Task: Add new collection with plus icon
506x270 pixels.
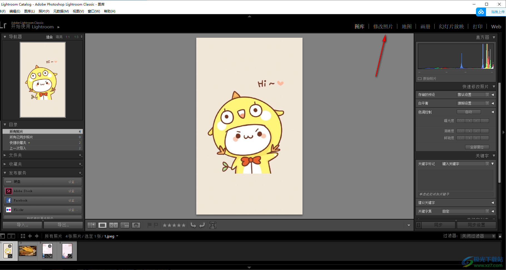Action: tap(80, 164)
